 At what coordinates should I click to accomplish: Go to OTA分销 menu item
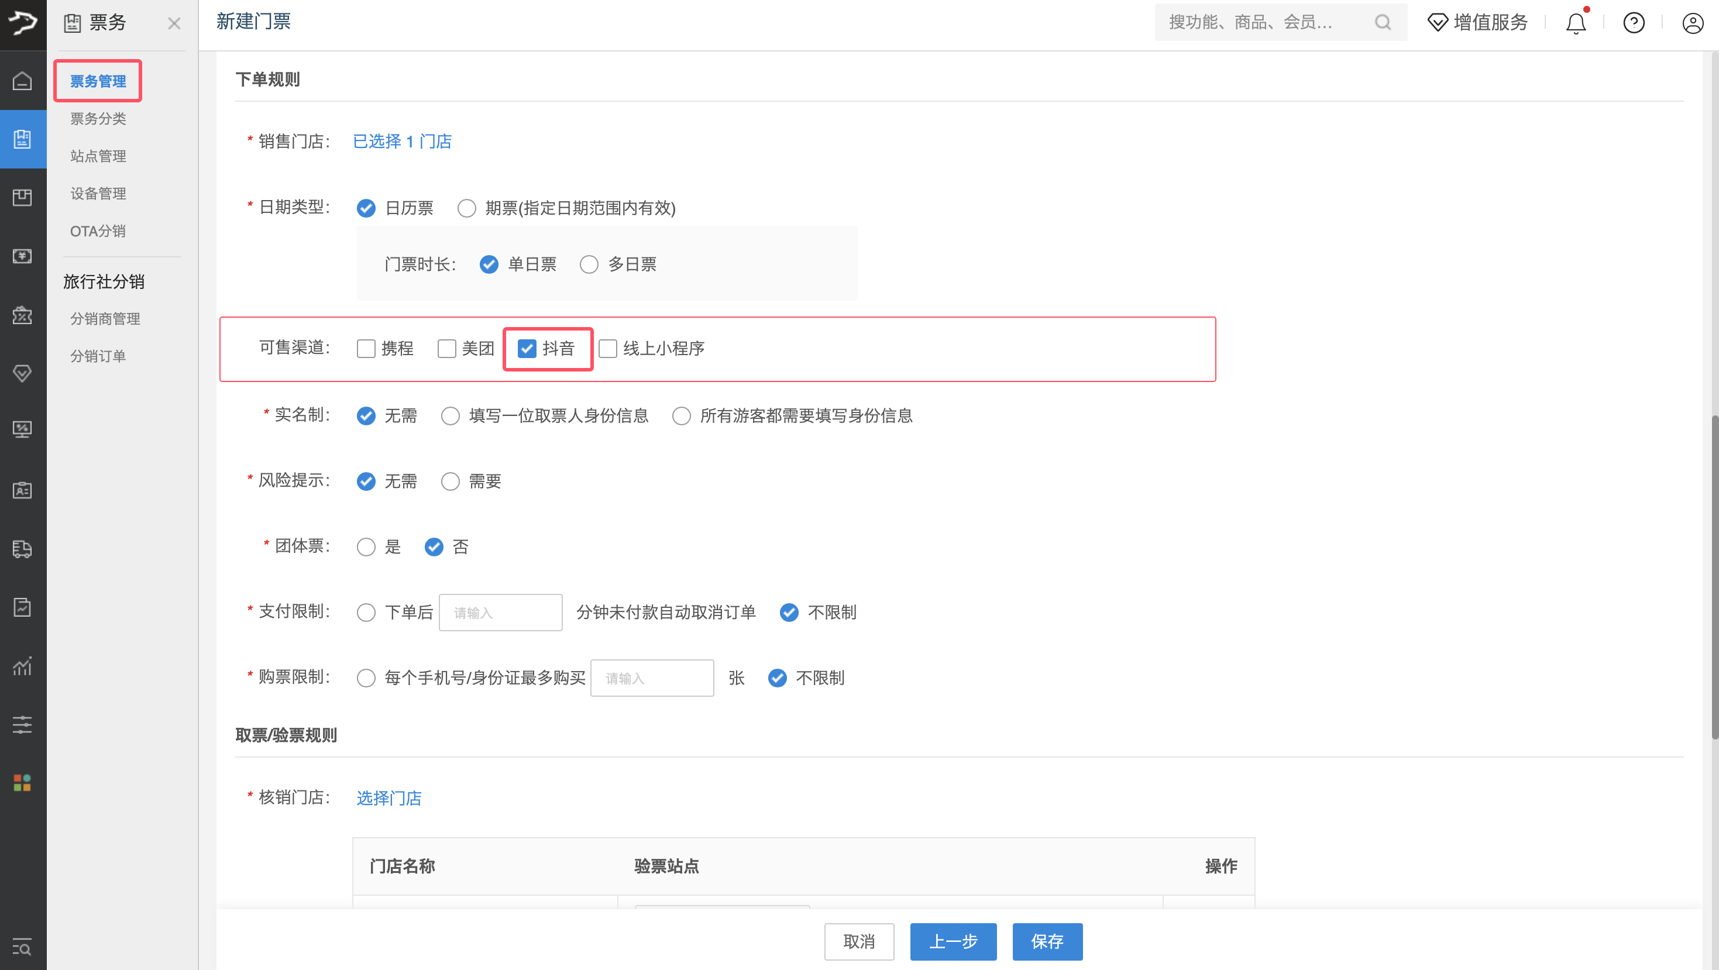click(98, 231)
